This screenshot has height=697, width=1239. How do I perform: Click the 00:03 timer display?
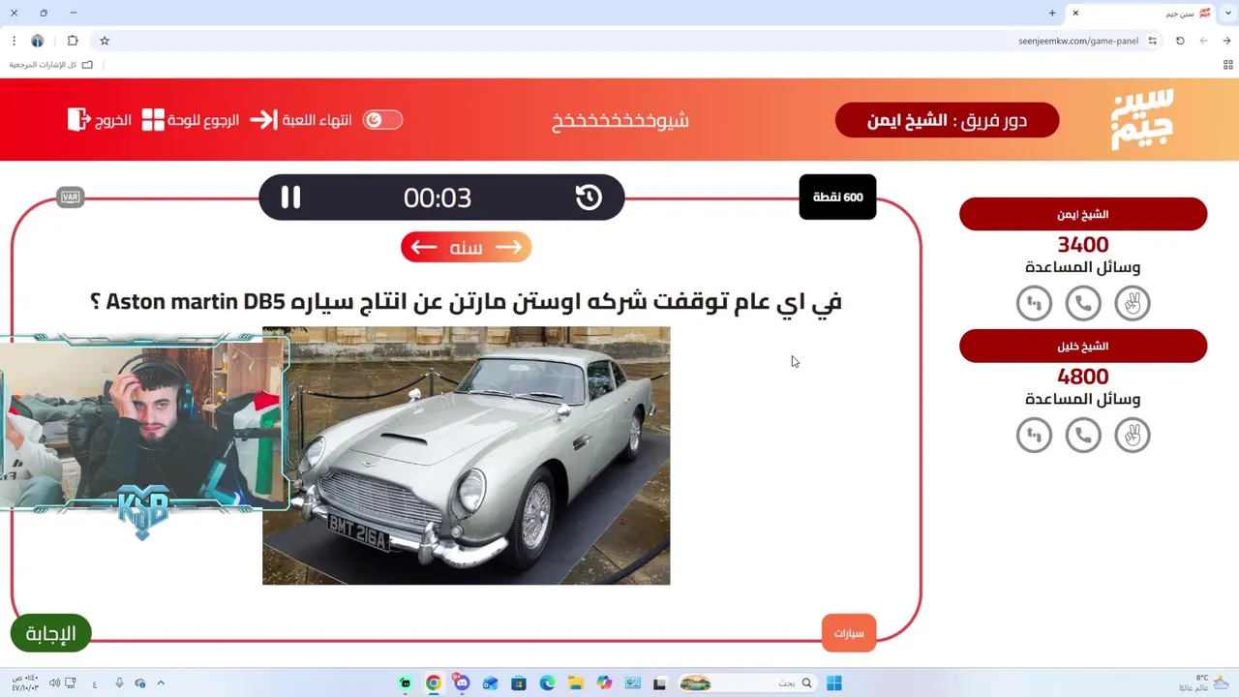(x=438, y=197)
